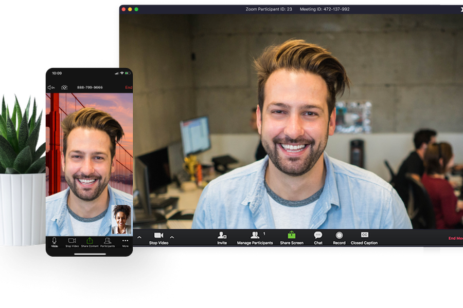Click the phone's 10:09 clock
Image resolution: width=463 pixels, height=308 pixels.
(57, 73)
